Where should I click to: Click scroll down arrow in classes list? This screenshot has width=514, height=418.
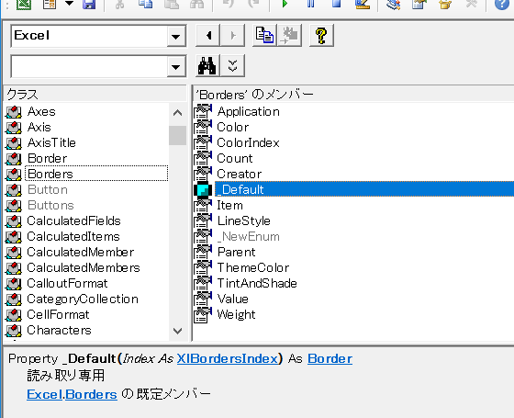point(177,331)
